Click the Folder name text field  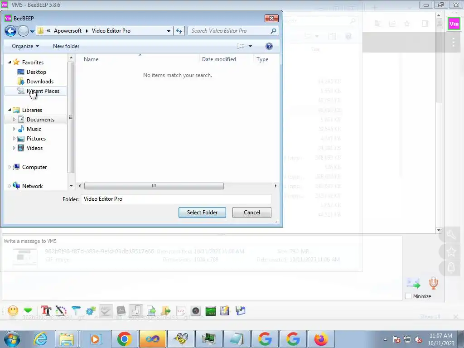click(176, 199)
